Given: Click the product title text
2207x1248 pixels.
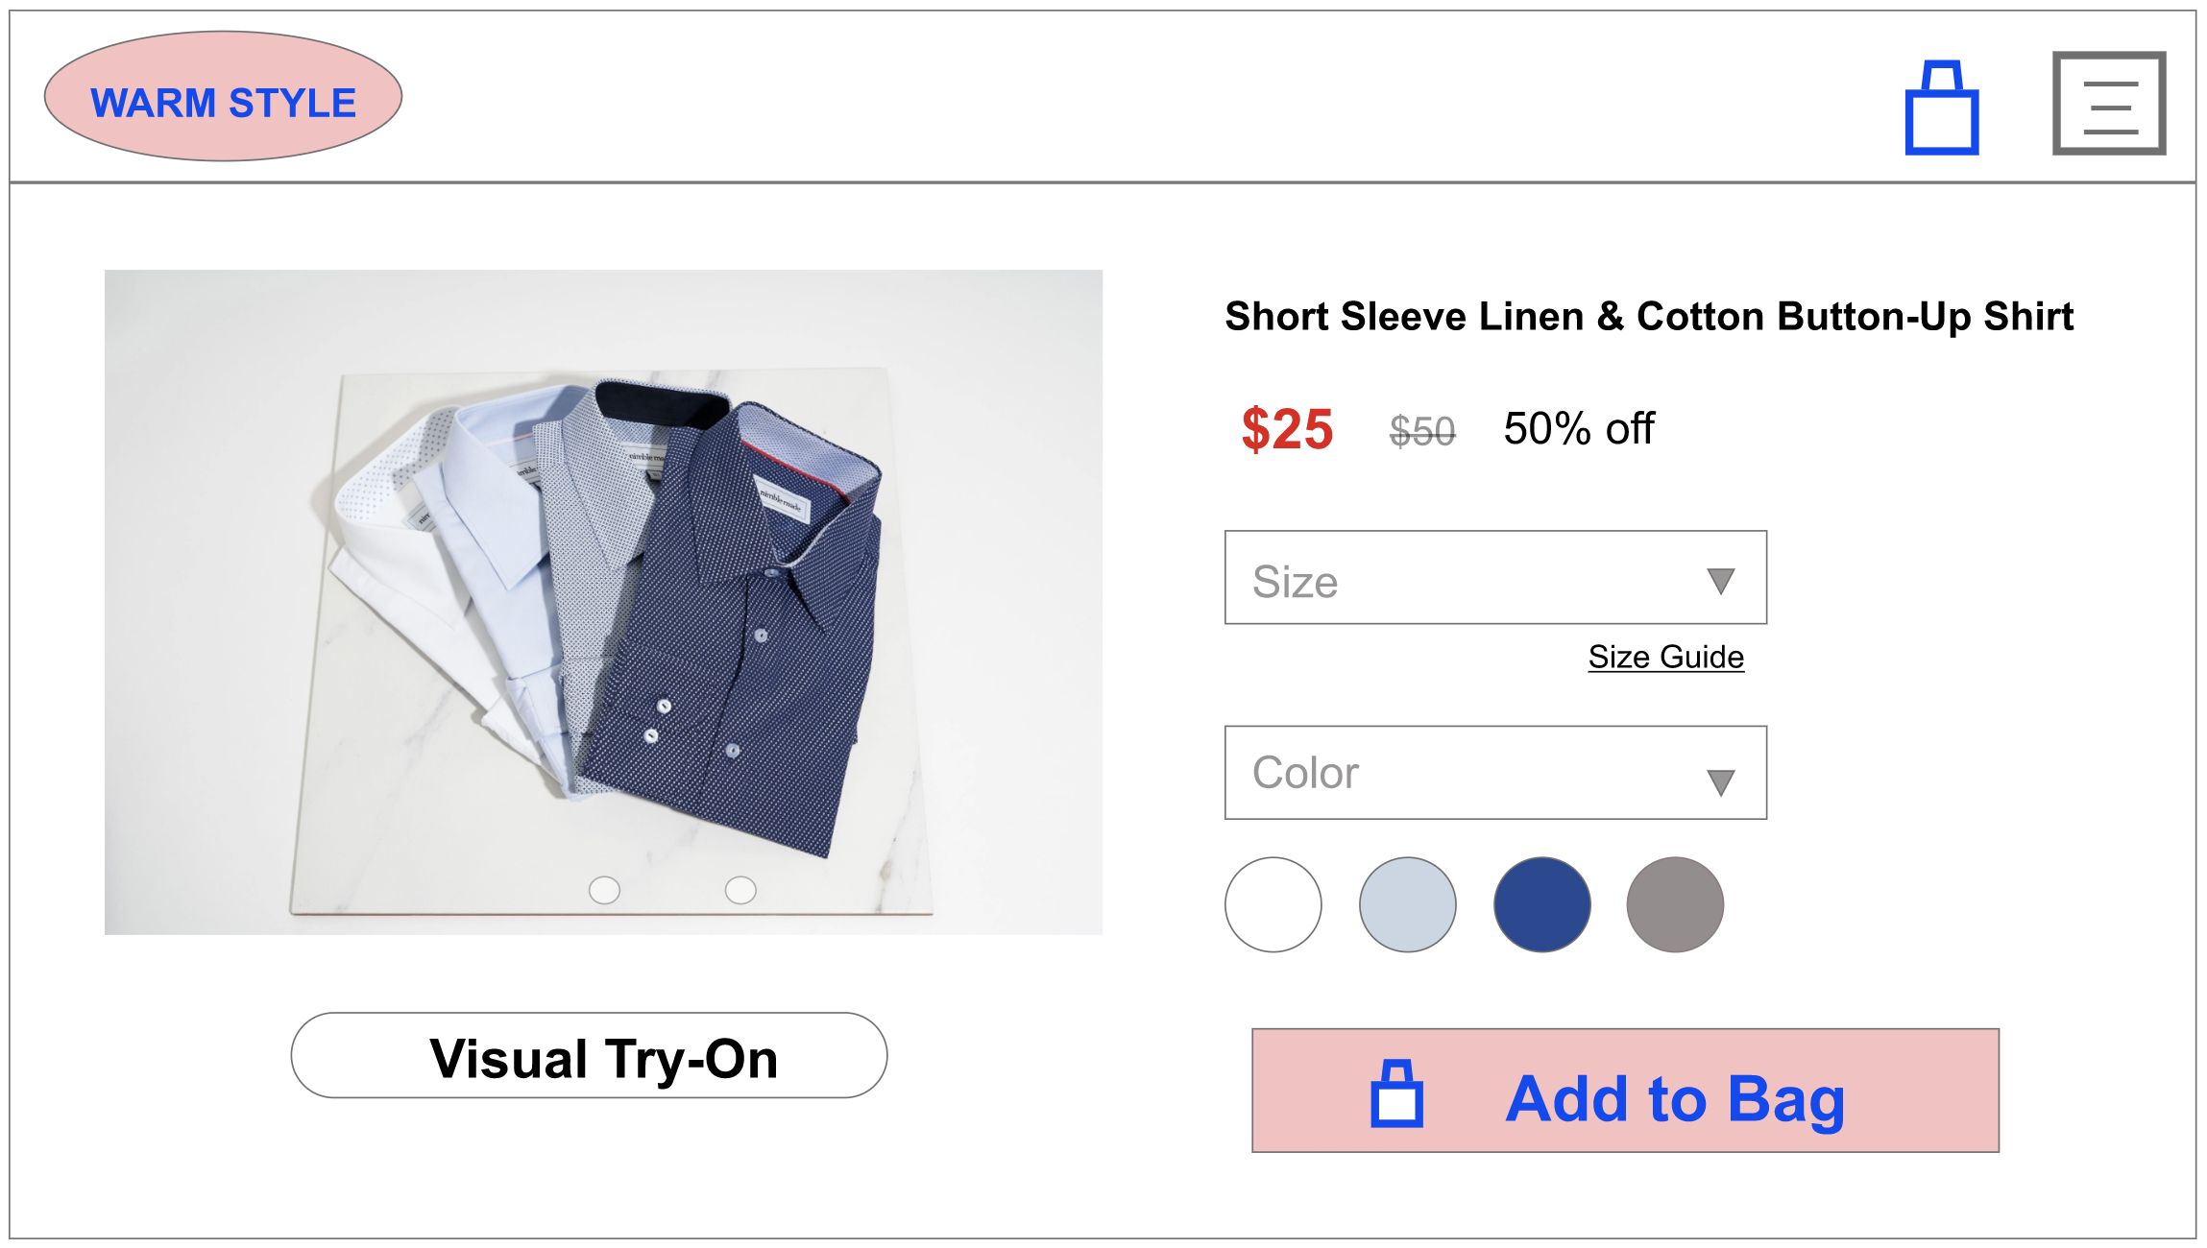Looking at the screenshot, I should 1648,316.
